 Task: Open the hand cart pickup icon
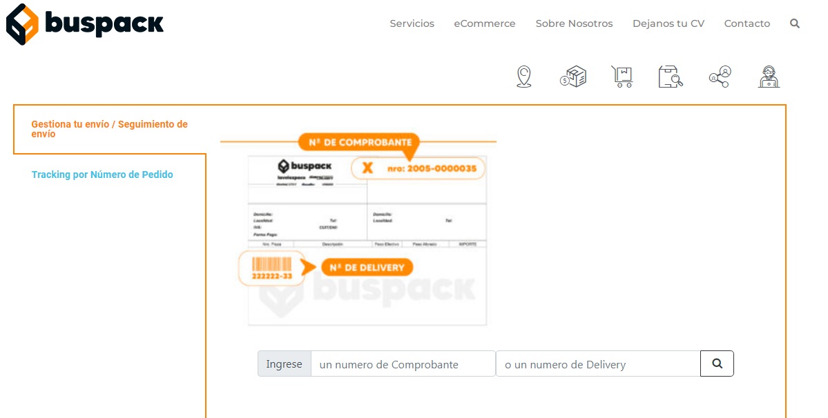622,77
